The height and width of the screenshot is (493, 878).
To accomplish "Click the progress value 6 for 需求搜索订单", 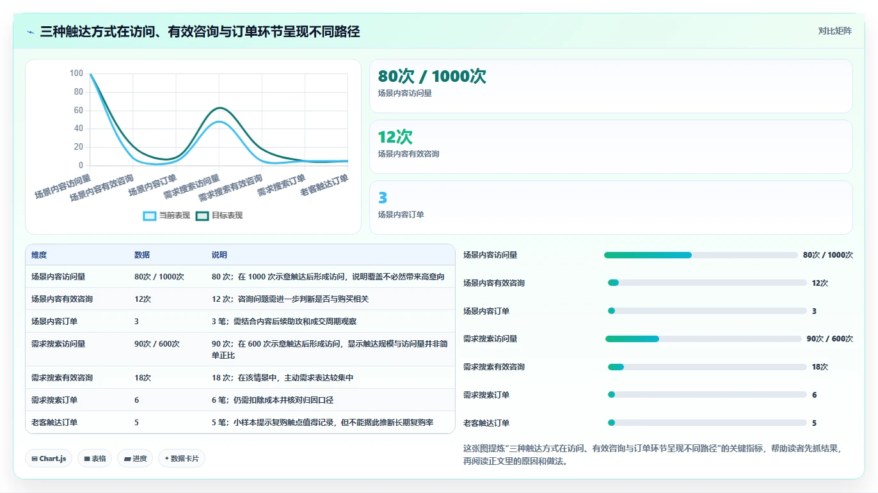I will pyautogui.click(x=814, y=395).
